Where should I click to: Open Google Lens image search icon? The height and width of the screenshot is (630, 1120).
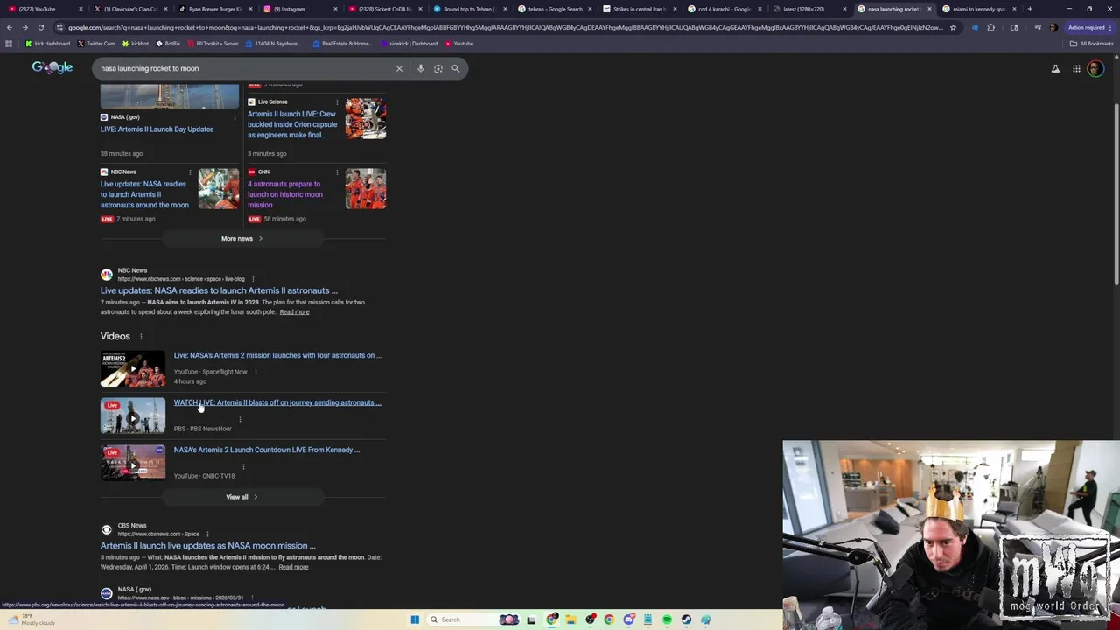[438, 68]
